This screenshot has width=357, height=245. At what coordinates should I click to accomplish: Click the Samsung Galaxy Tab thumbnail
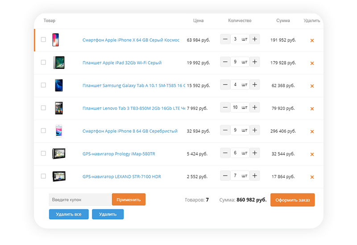59,85
